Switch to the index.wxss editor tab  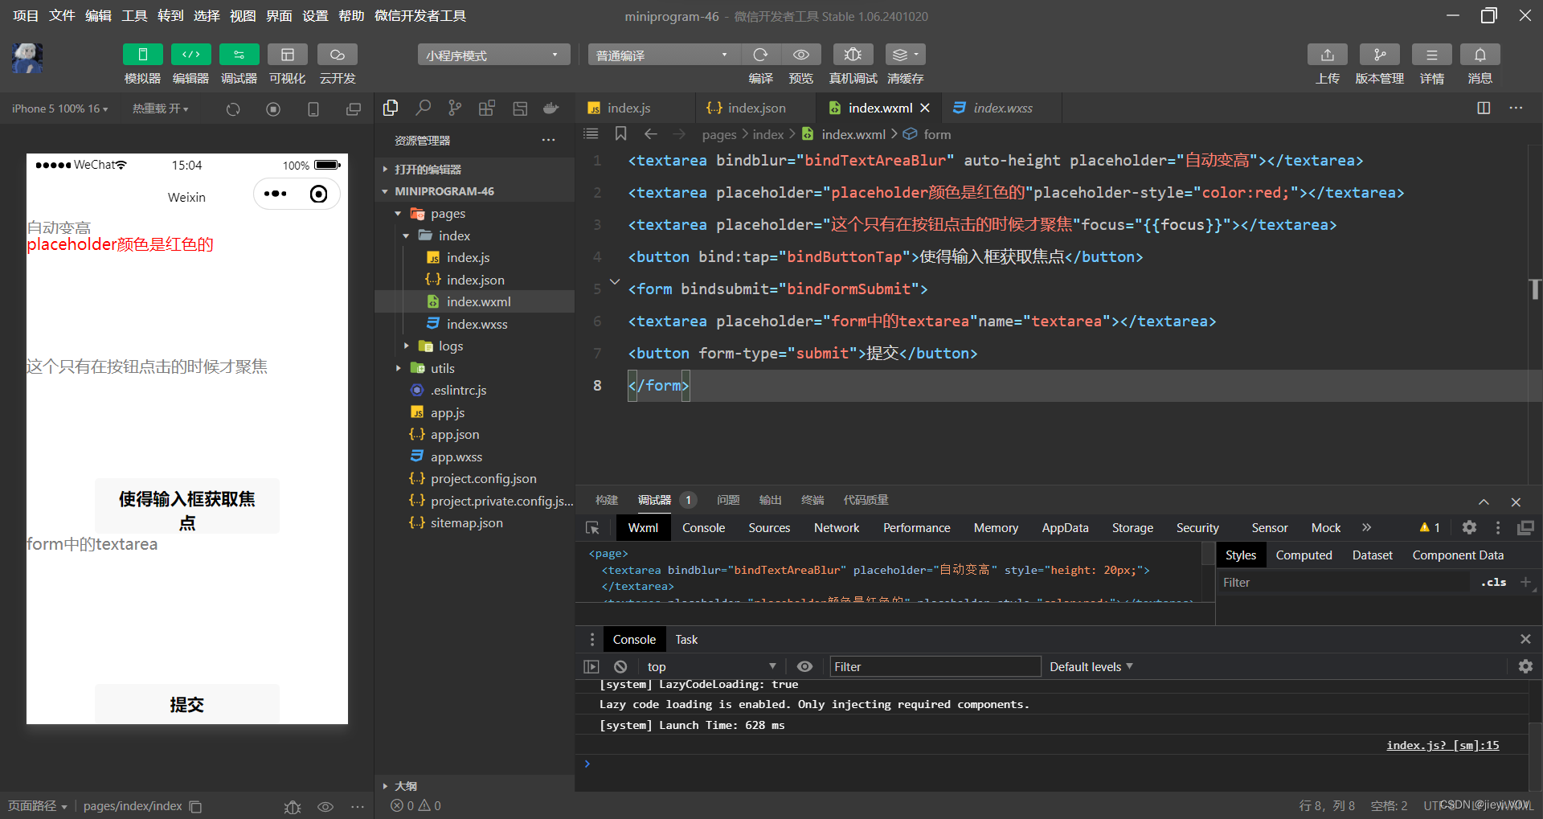[x=1002, y=108]
